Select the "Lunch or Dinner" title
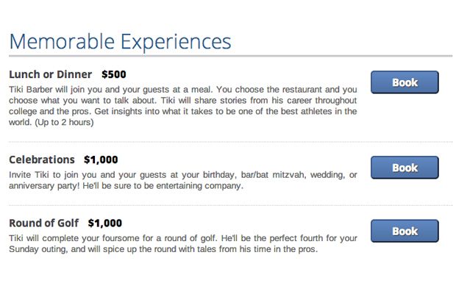Screen dimensions: 456x294 pos(51,74)
